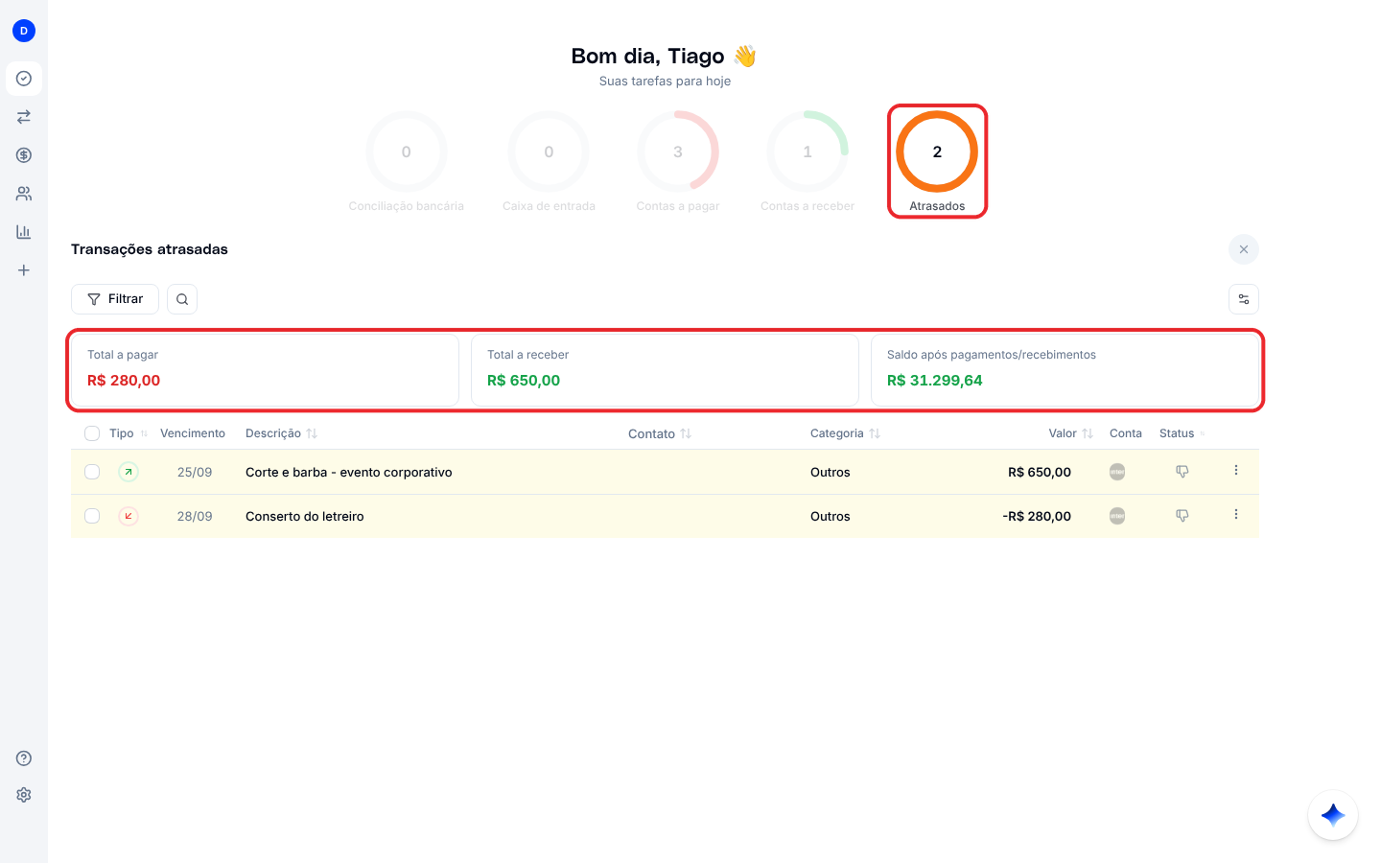
Task: Open the three-dot menu for Corte e barba
Action: 1236,470
